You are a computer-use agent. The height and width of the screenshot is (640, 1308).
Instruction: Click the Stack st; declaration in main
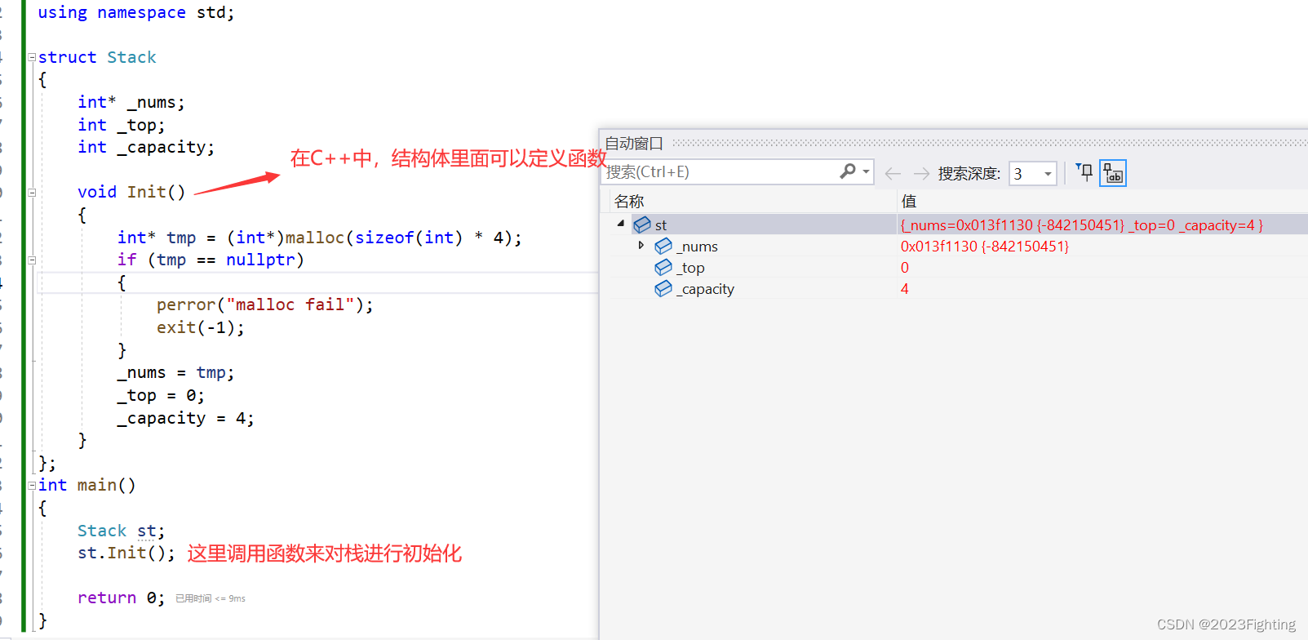pos(122,531)
